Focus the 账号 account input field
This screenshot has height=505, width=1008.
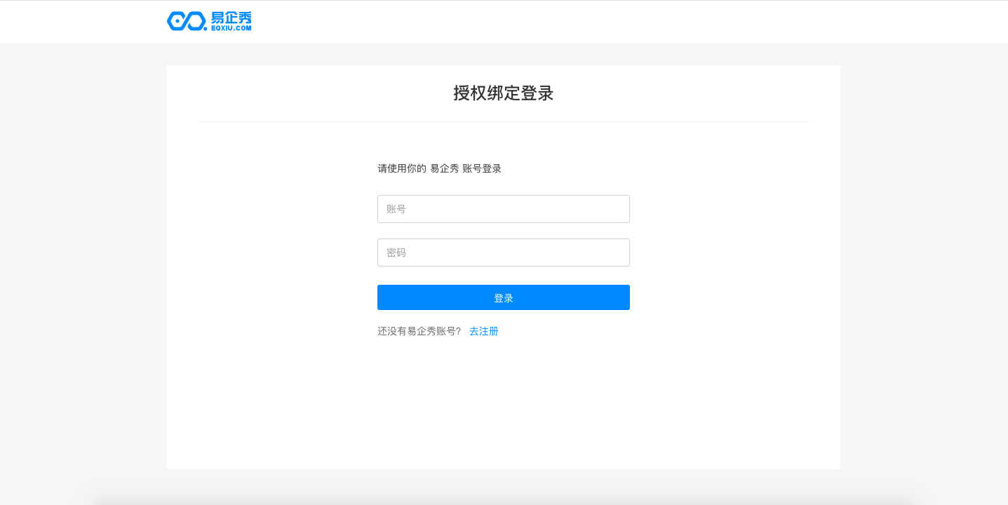[504, 209]
